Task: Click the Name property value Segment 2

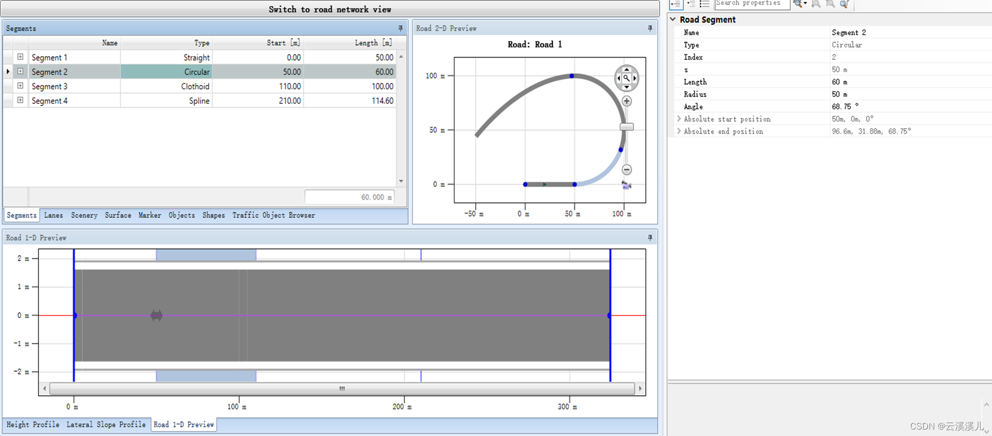Action: 849,32
